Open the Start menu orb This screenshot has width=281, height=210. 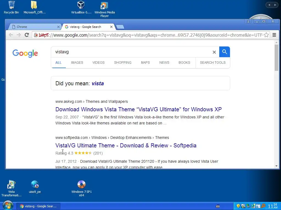8,206
